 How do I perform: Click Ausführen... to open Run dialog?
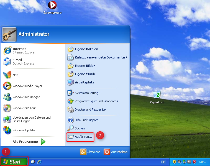coord(80,137)
